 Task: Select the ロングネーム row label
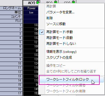[x=11, y=8]
